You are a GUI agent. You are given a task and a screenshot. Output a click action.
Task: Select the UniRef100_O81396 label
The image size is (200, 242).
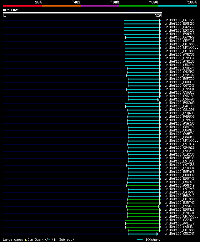(x=179, y=110)
